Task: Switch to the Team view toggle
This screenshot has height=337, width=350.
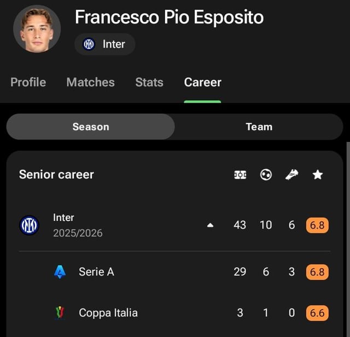Action: [259, 127]
